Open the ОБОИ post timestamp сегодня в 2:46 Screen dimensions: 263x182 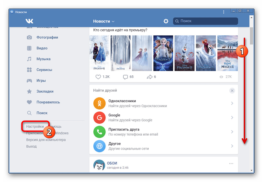[118, 168]
